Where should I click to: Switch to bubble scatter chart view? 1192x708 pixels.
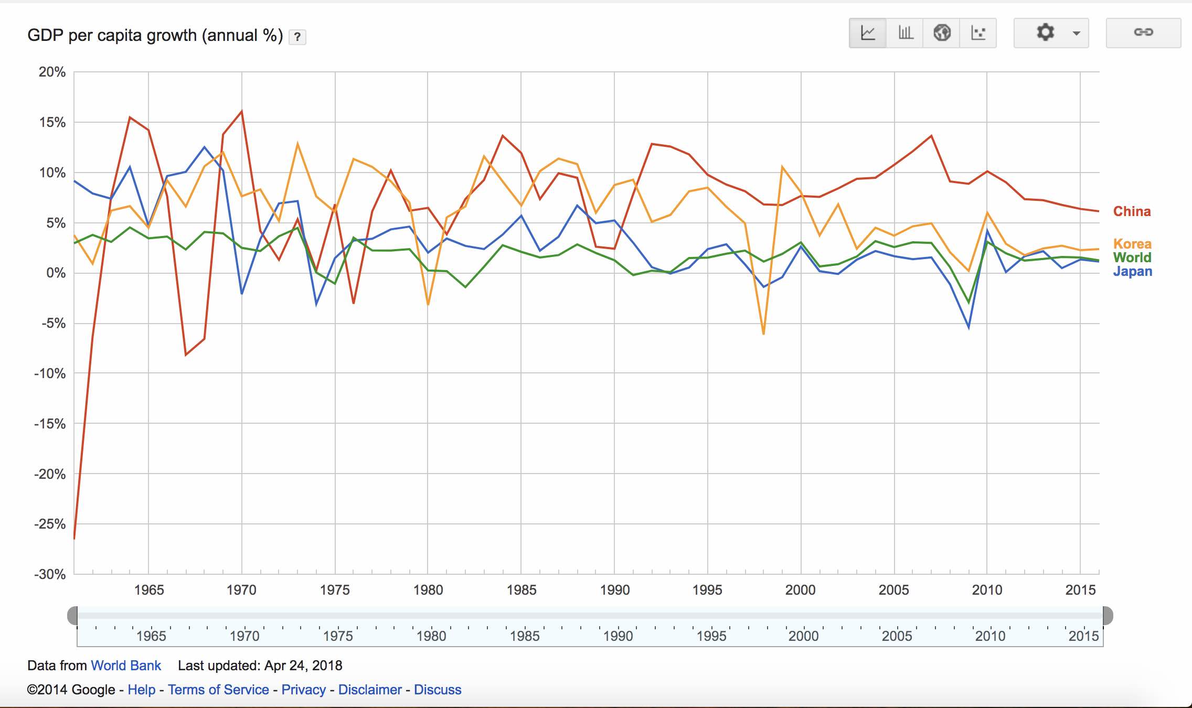pos(978,33)
